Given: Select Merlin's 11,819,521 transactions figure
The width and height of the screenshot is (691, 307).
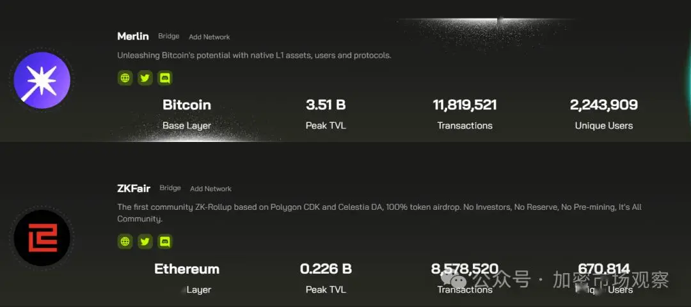Looking at the screenshot, I should pos(465,105).
